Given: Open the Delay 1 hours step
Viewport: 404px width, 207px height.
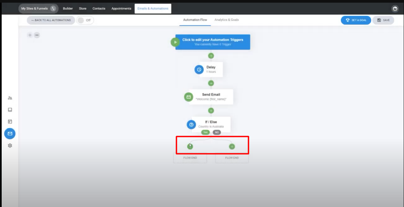Looking at the screenshot, I should 211,69.
